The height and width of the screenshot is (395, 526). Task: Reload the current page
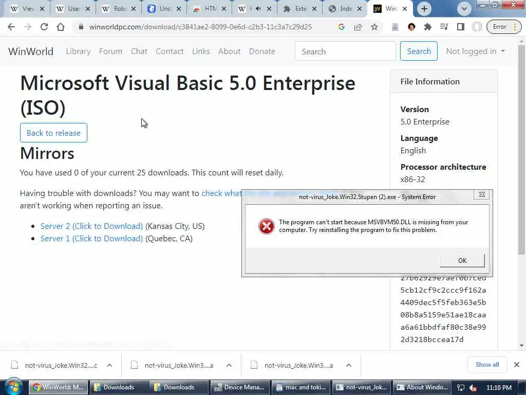pyautogui.click(x=44, y=27)
